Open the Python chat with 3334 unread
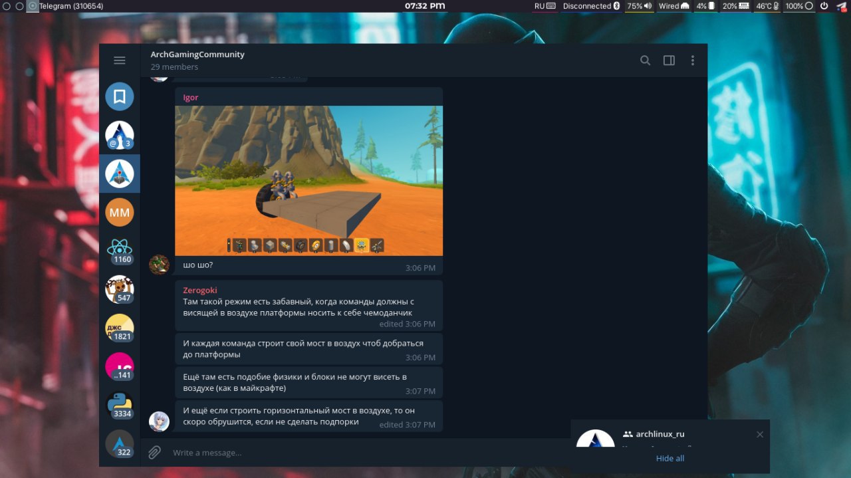The height and width of the screenshot is (478, 851). (x=120, y=406)
